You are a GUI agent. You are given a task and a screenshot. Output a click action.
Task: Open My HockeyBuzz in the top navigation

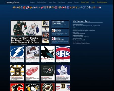42,2
